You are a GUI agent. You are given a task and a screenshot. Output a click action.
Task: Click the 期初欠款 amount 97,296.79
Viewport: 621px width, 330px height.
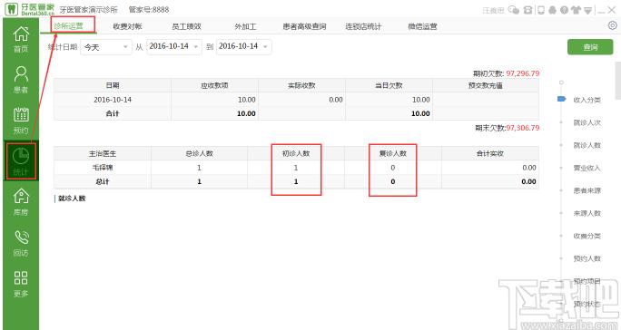(522, 73)
